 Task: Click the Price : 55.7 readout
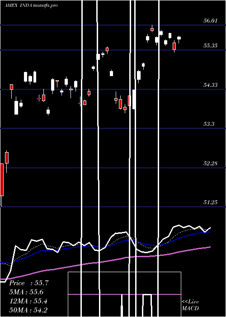(29, 283)
